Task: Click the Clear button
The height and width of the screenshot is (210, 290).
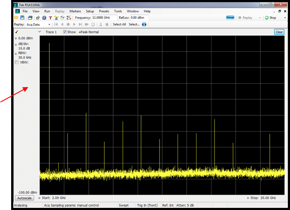Action: pos(279,32)
